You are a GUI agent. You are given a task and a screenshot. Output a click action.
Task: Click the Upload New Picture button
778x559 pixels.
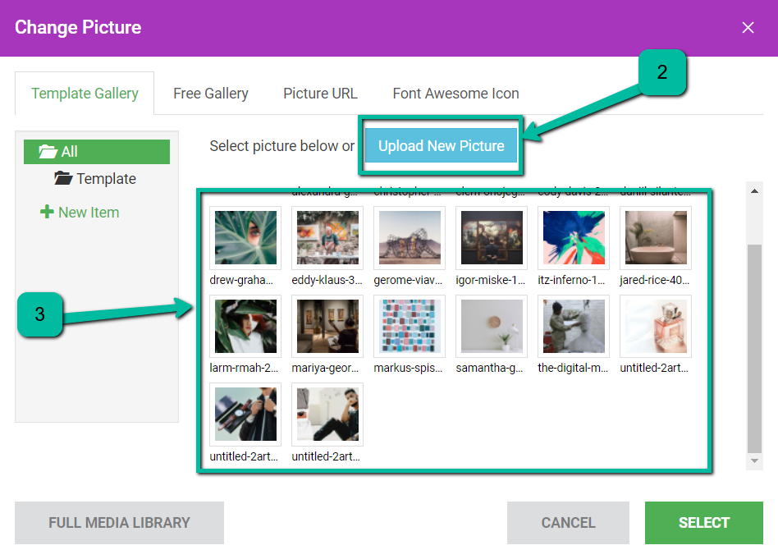pos(441,146)
